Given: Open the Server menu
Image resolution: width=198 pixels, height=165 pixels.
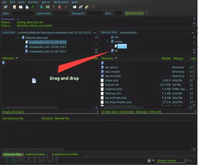Looking at the screenshot, I should pyautogui.click(x=46, y=2).
